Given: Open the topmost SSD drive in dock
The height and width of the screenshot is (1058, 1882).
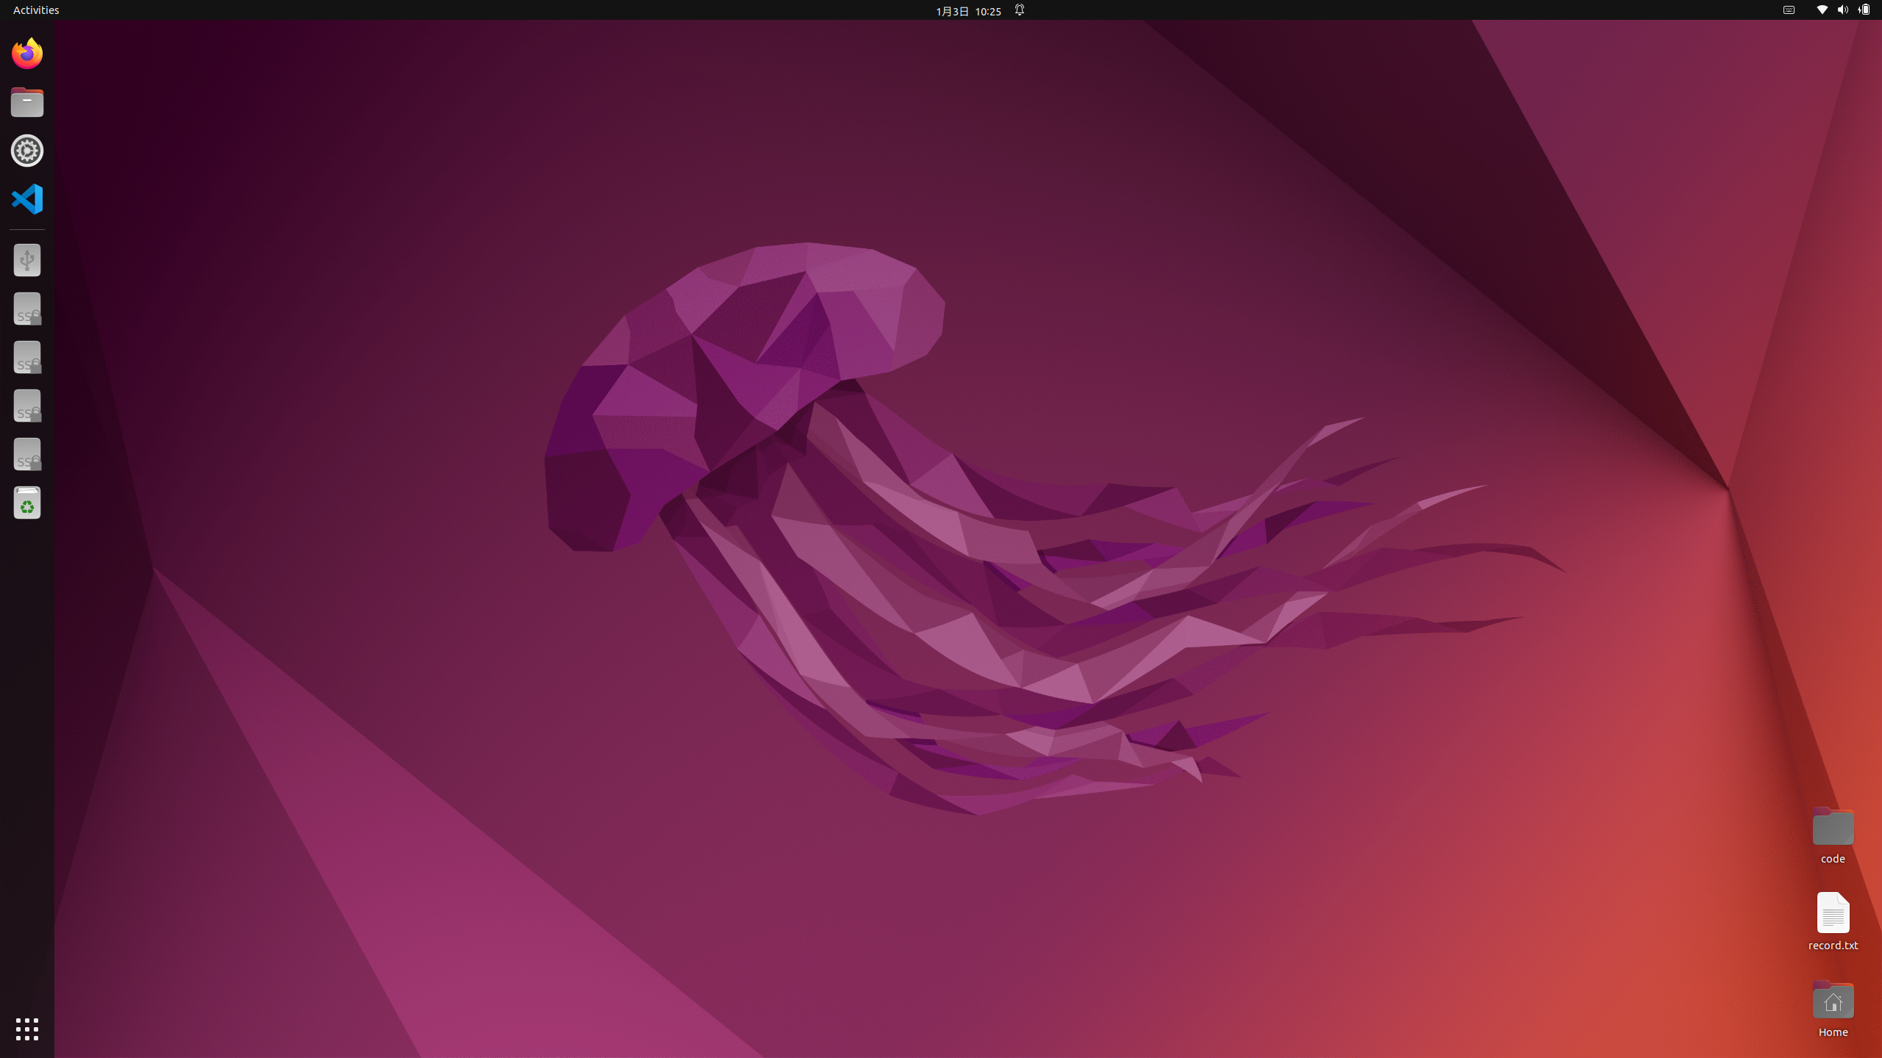Looking at the screenshot, I should (27, 309).
